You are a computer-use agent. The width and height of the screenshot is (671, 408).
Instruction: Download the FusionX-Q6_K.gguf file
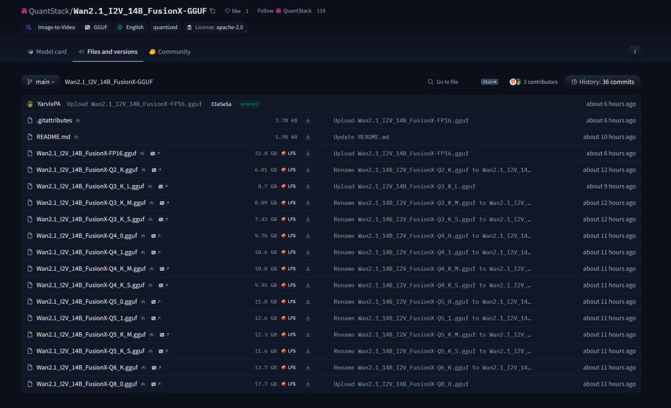tap(308, 368)
